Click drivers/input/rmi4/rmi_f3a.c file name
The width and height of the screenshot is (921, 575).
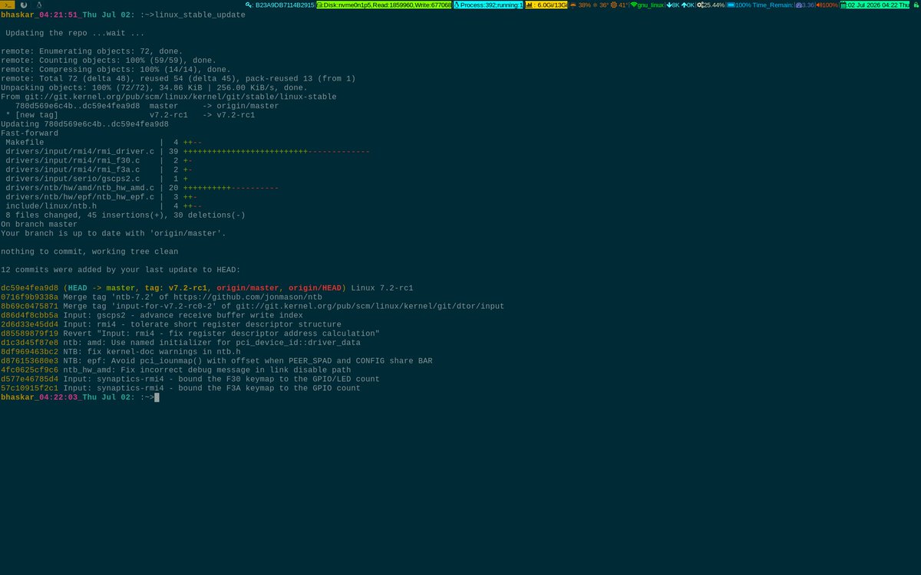(x=72, y=170)
